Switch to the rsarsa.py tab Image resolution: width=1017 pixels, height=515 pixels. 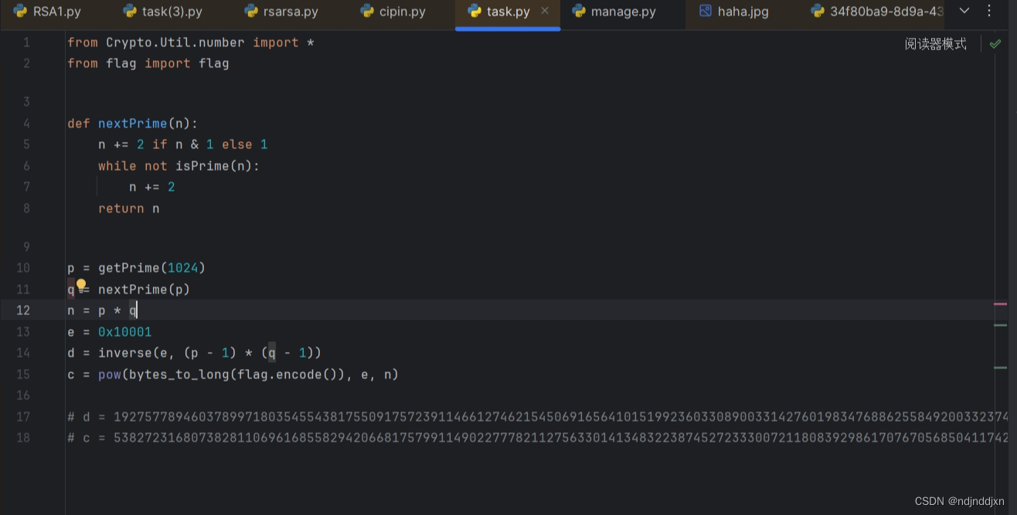[x=291, y=11]
